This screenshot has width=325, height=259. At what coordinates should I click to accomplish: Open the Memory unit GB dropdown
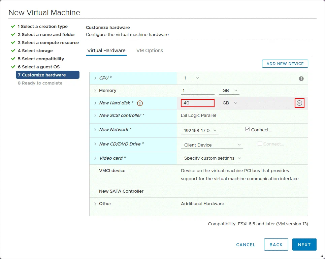tap(229, 91)
